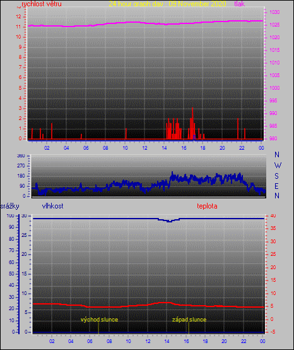This screenshot has width=294, height=350.
Task: Click 1030 on the pressure axis
Action: 274,12
